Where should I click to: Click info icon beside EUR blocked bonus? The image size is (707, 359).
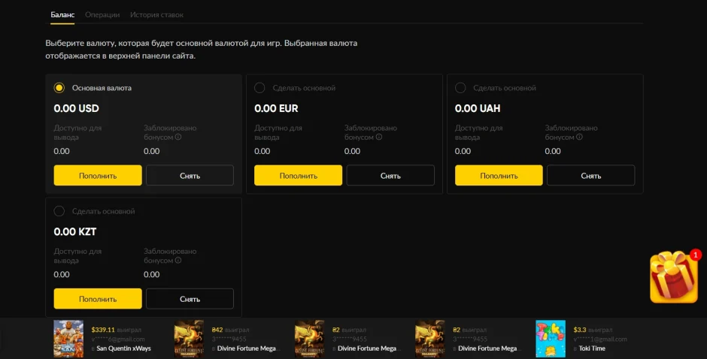379,137
